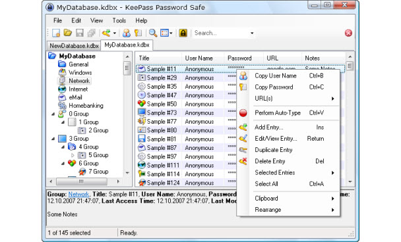Open the Edit menu

(x=77, y=20)
